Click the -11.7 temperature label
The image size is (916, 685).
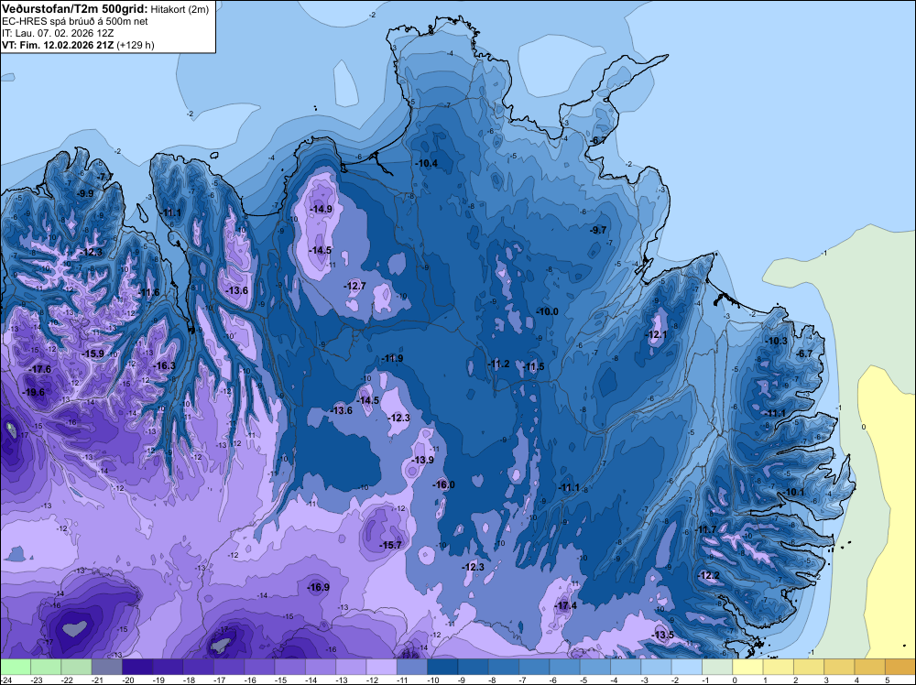705,529
